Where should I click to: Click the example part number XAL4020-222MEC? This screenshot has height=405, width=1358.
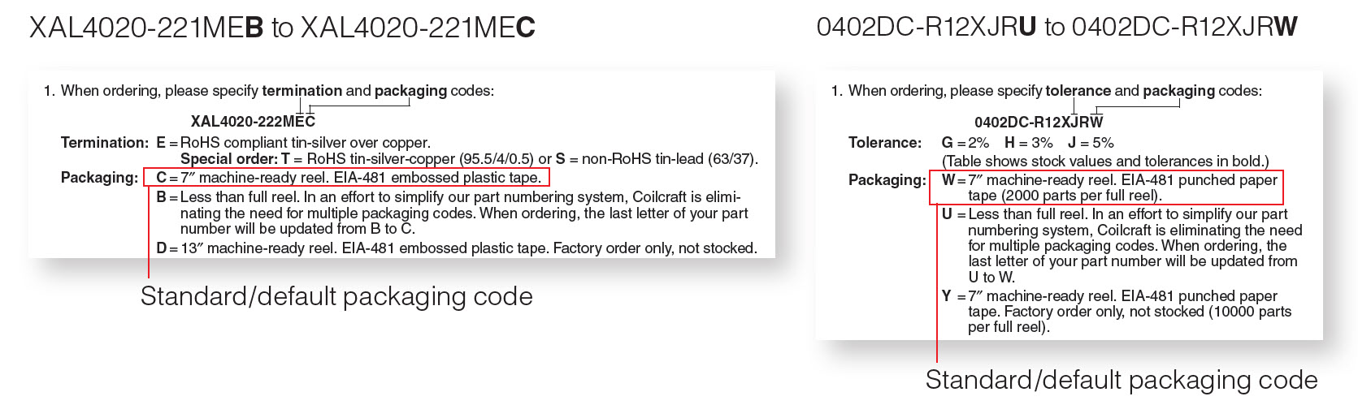pyautogui.click(x=253, y=123)
